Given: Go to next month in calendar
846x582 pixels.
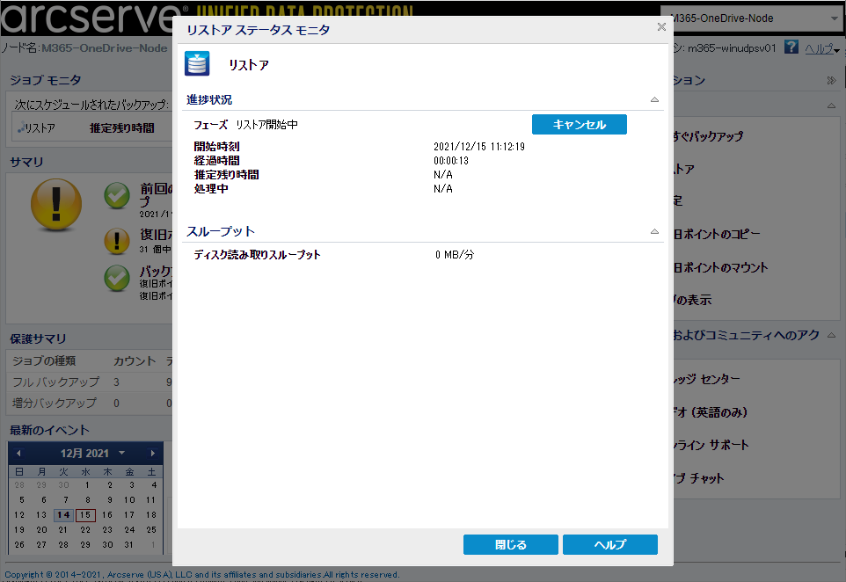Looking at the screenshot, I should (x=153, y=453).
